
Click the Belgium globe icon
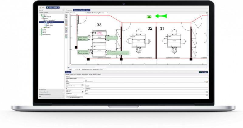[x=42, y=15]
